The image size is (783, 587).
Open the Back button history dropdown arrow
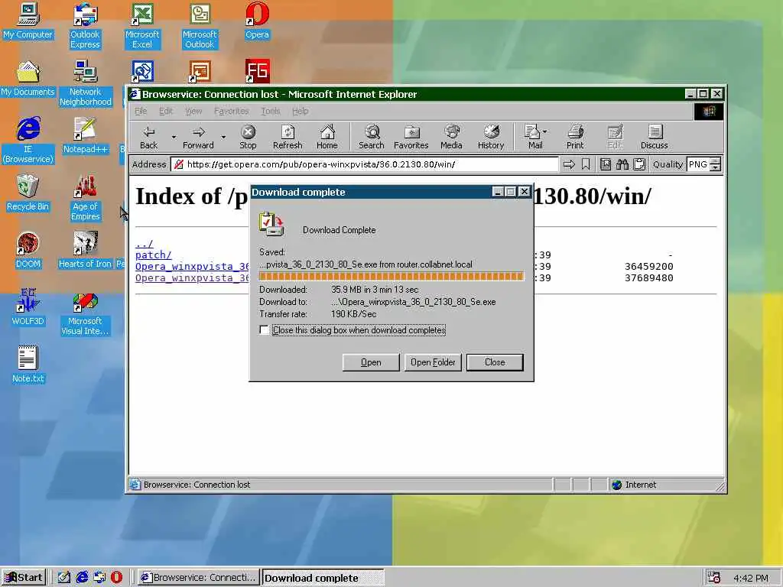point(174,137)
